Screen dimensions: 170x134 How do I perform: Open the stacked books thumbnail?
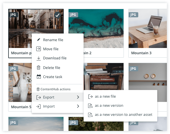103,76
